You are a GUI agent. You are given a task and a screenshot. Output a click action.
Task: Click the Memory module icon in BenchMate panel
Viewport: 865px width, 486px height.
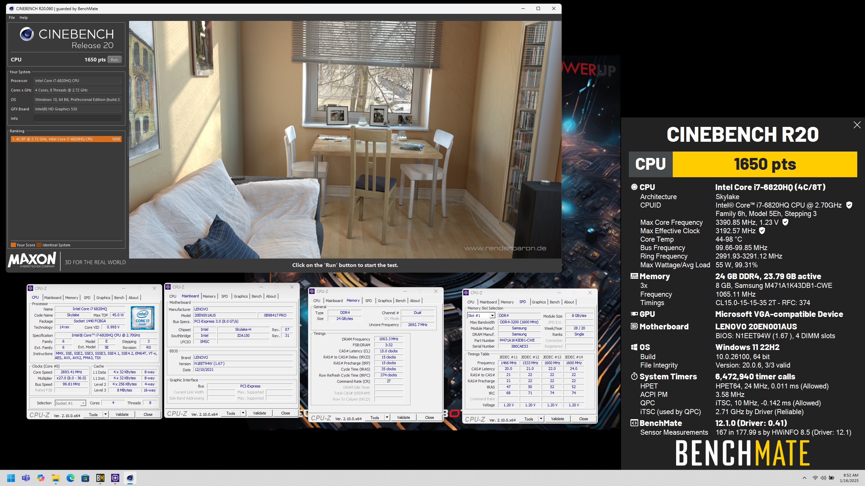[x=634, y=276]
